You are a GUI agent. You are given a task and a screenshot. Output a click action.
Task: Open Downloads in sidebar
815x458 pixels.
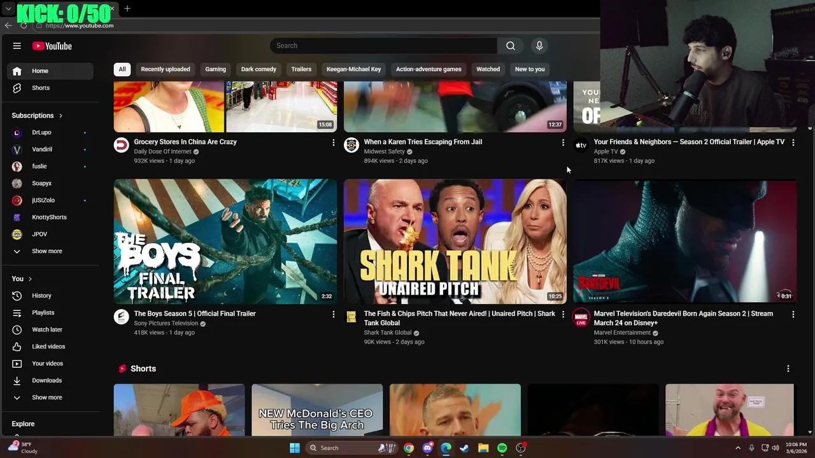(51, 380)
